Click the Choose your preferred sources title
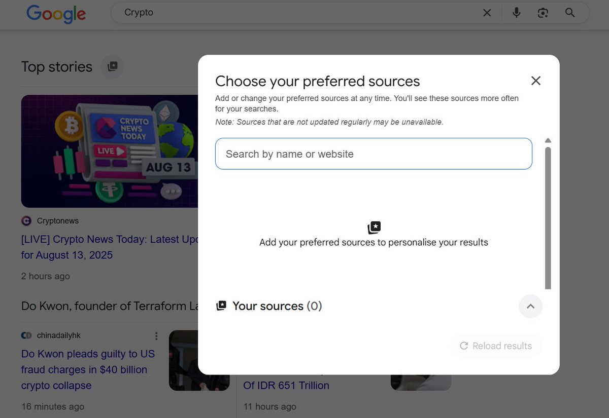 (x=318, y=81)
